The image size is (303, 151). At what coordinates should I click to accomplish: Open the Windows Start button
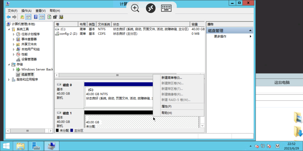point(7,146)
